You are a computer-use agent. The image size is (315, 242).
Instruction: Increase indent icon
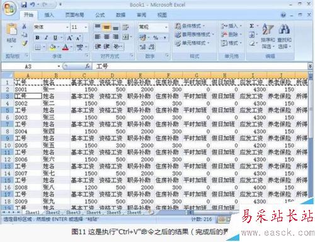click(106, 47)
